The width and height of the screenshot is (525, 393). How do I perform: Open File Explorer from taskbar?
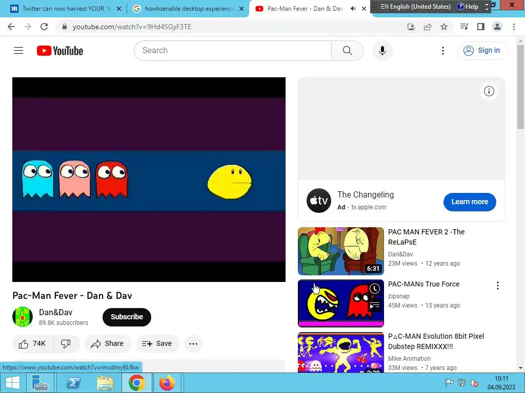coord(105,383)
